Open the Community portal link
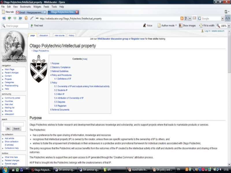The width and height of the screenshot is (231, 173). coord(12,98)
